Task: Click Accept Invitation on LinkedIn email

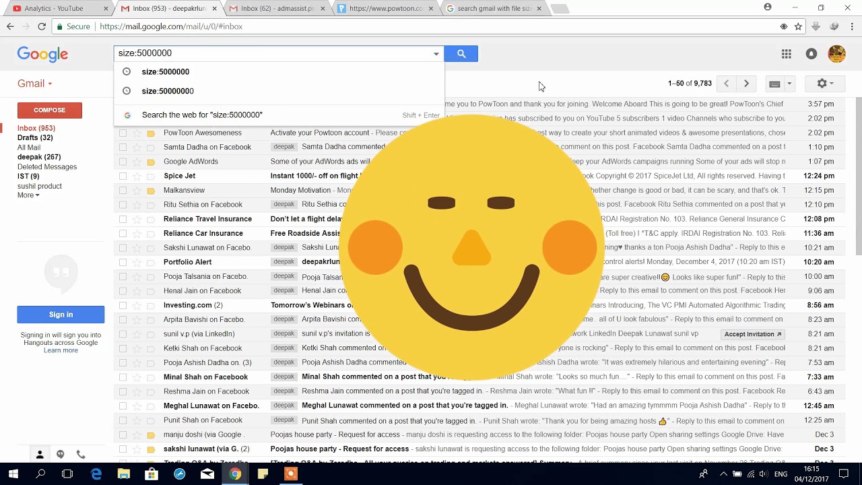Action: (753, 334)
